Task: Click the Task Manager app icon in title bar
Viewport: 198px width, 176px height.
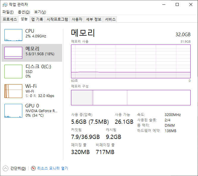Action: (5, 5)
